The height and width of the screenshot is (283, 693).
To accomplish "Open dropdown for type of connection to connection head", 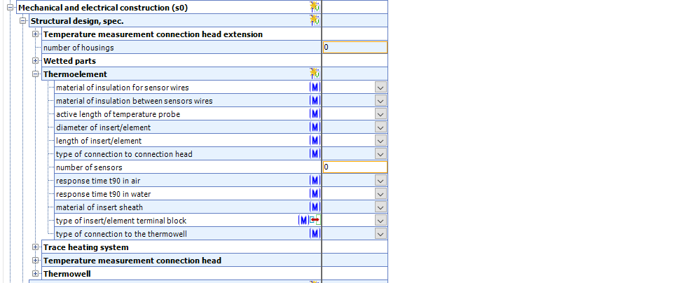I will click(380, 154).
